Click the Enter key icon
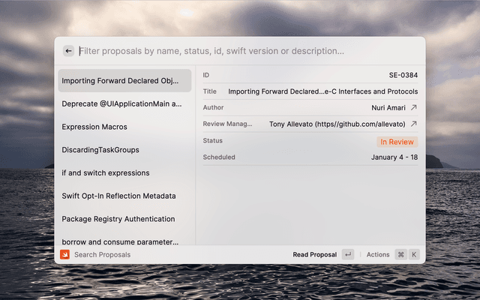 [348, 254]
